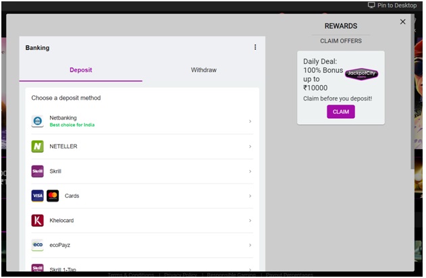Click the Pin to Desktop monitor icon

coord(371,5)
